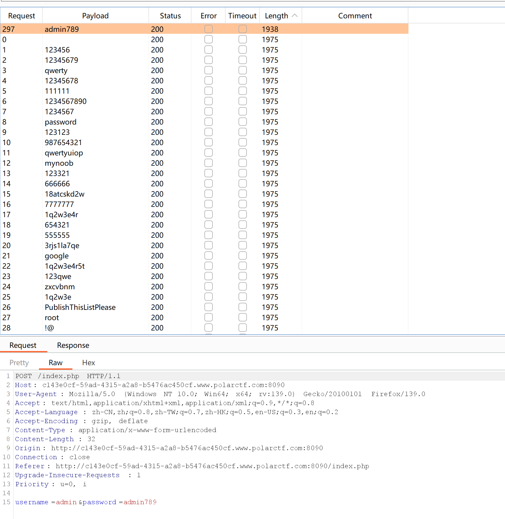Toggle Timeout checkbox for payload mynoob
Screen dimensions: 505x519
[243, 163]
